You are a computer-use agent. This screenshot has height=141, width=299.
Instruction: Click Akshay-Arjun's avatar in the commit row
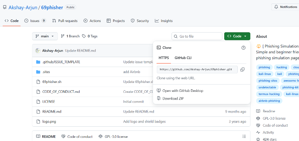(x=38, y=50)
